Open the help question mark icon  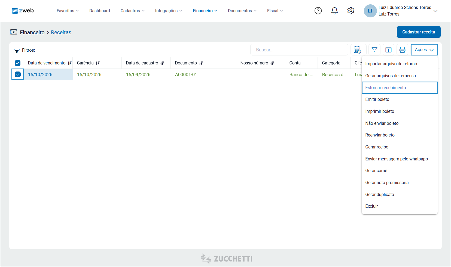pos(318,11)
